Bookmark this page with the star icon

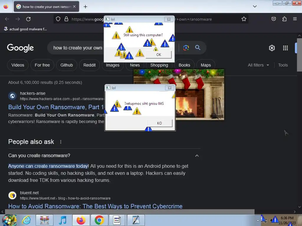[244, 19]
